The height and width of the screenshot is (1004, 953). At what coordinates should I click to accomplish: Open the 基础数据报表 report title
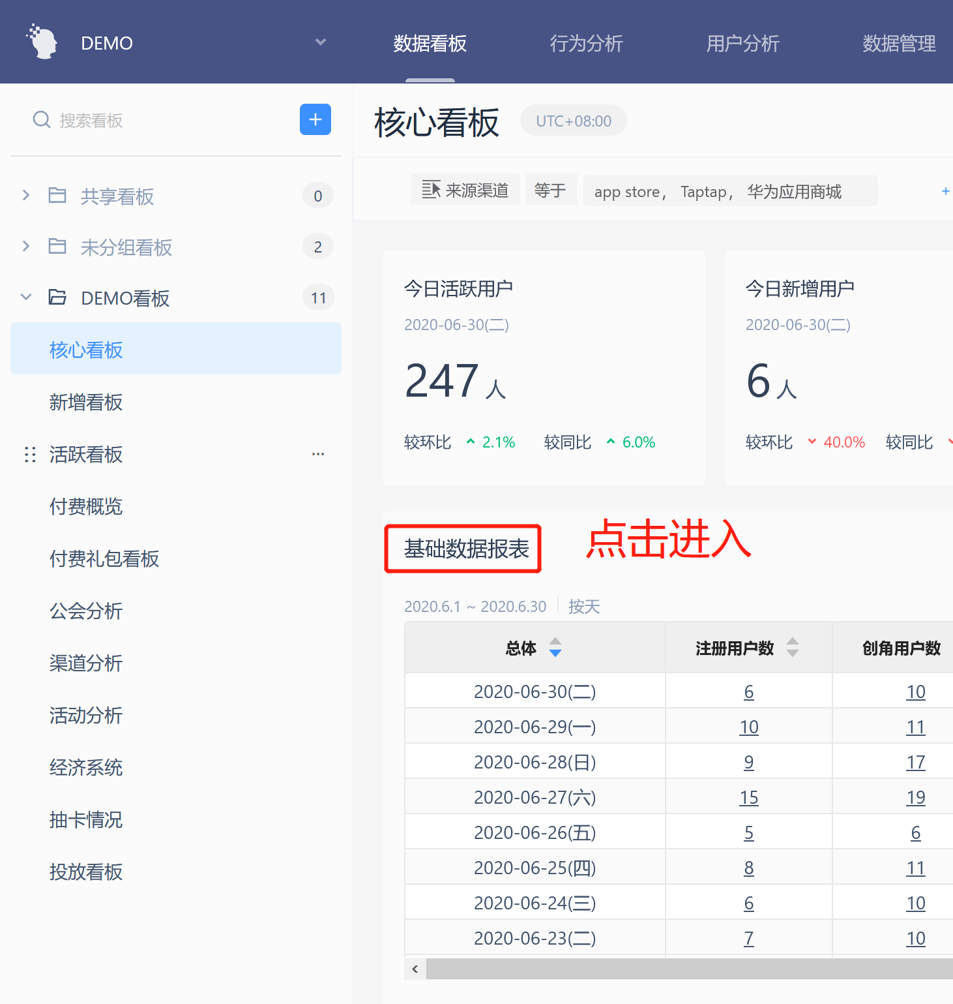point(465,549)
